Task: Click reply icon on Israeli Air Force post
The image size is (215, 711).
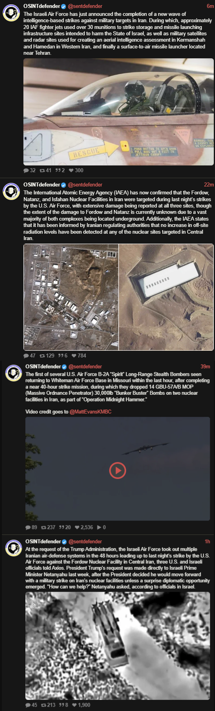Action: click(x=26, y=170)
